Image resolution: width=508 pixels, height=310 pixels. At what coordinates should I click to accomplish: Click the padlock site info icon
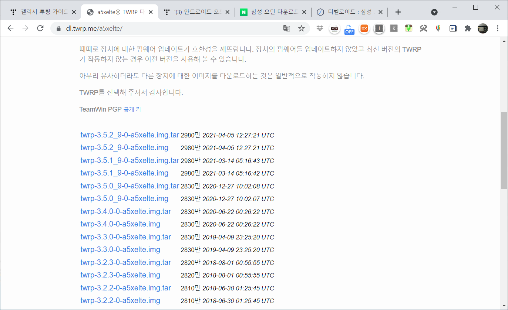pos(58,28)
